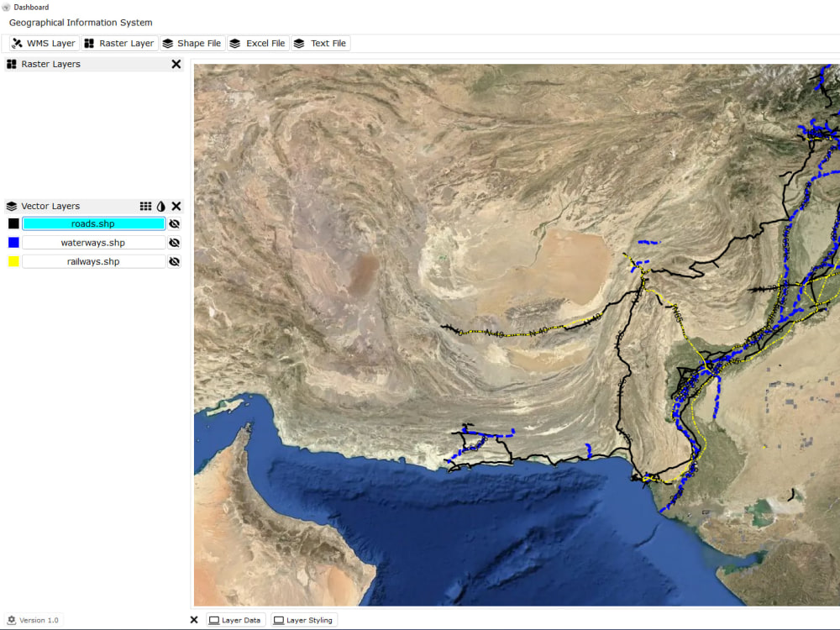Import an Excel File
840x630 pixels.
click(x=258, y=44)
